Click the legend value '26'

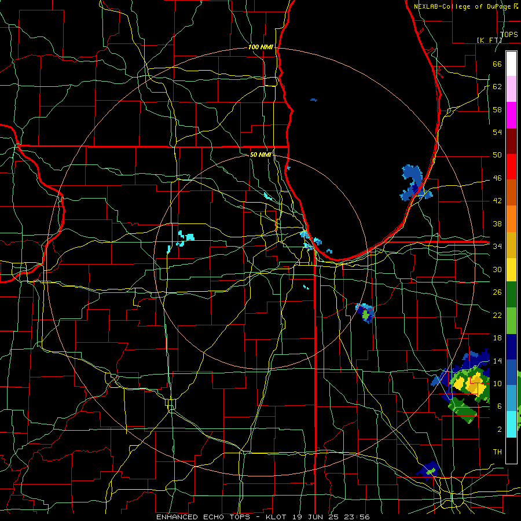click(x=497, y=292)
